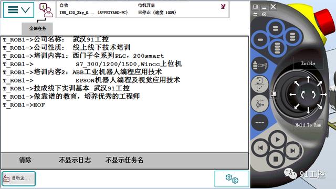Image resolution: width=336 pixels, height=189 pixels.
Task: Push joystick up-left diagonal arrow
Action: pyautogui.click(x=297, y=83)
